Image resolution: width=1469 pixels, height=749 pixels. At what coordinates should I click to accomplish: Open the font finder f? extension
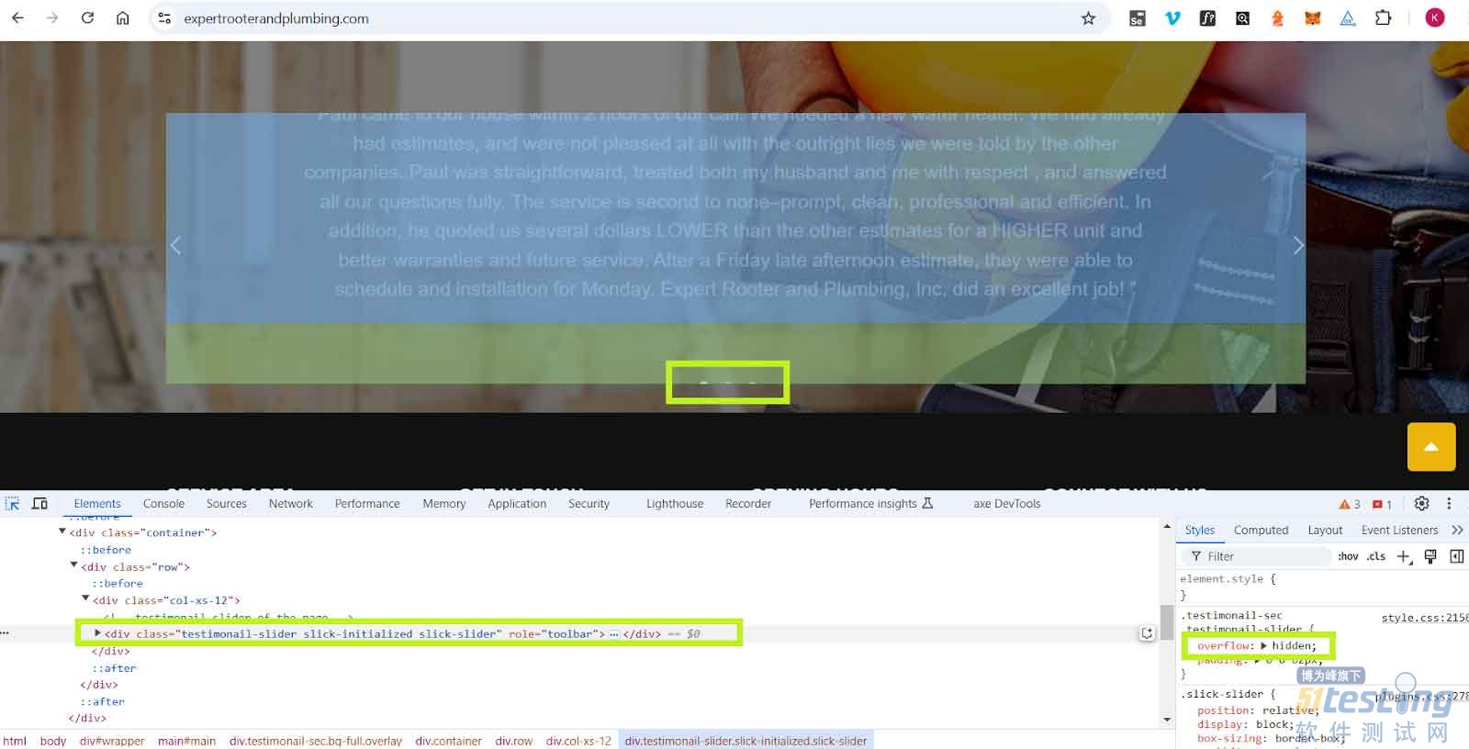click(x=1207, y=18)
